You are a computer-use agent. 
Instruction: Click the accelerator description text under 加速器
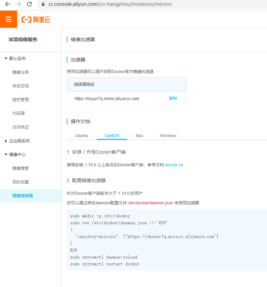click(x=110, y=72)
